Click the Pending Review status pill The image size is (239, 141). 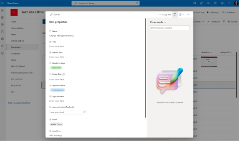coord(57,90)
